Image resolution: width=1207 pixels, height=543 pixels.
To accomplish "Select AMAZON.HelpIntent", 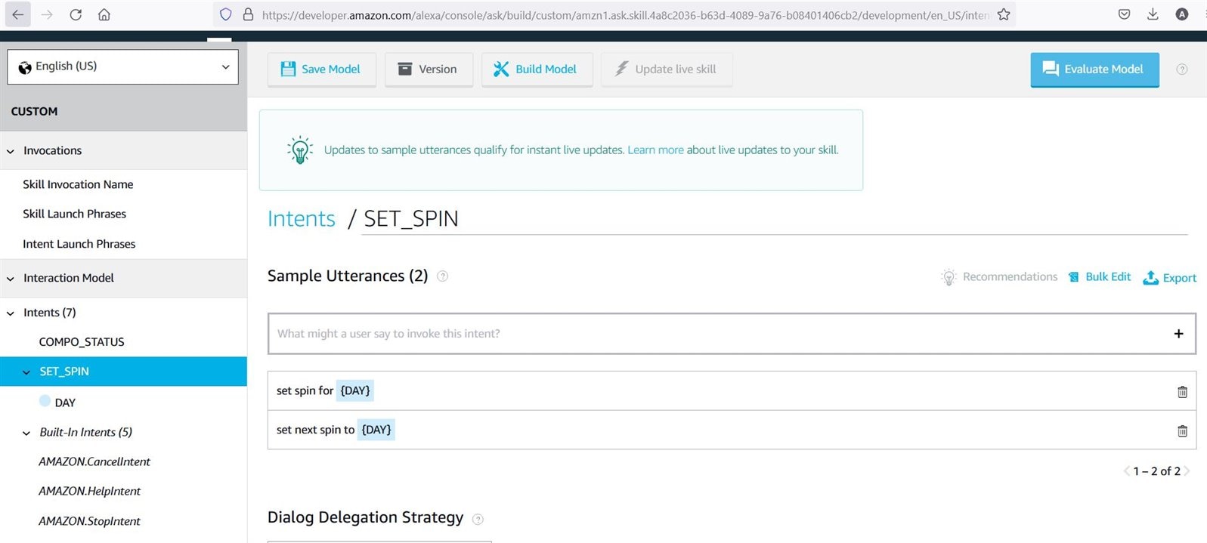I will pyautogui.click(x=89, y=491).
